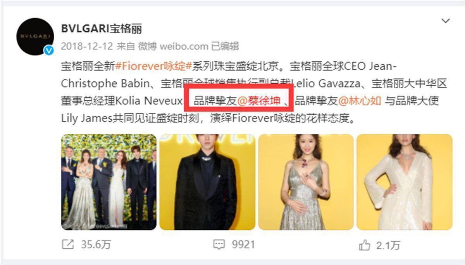This screenshot has height=265, width=465.
Task: Open the #Fiorever咏绽# hashtag link
Action: coord(153,66)
